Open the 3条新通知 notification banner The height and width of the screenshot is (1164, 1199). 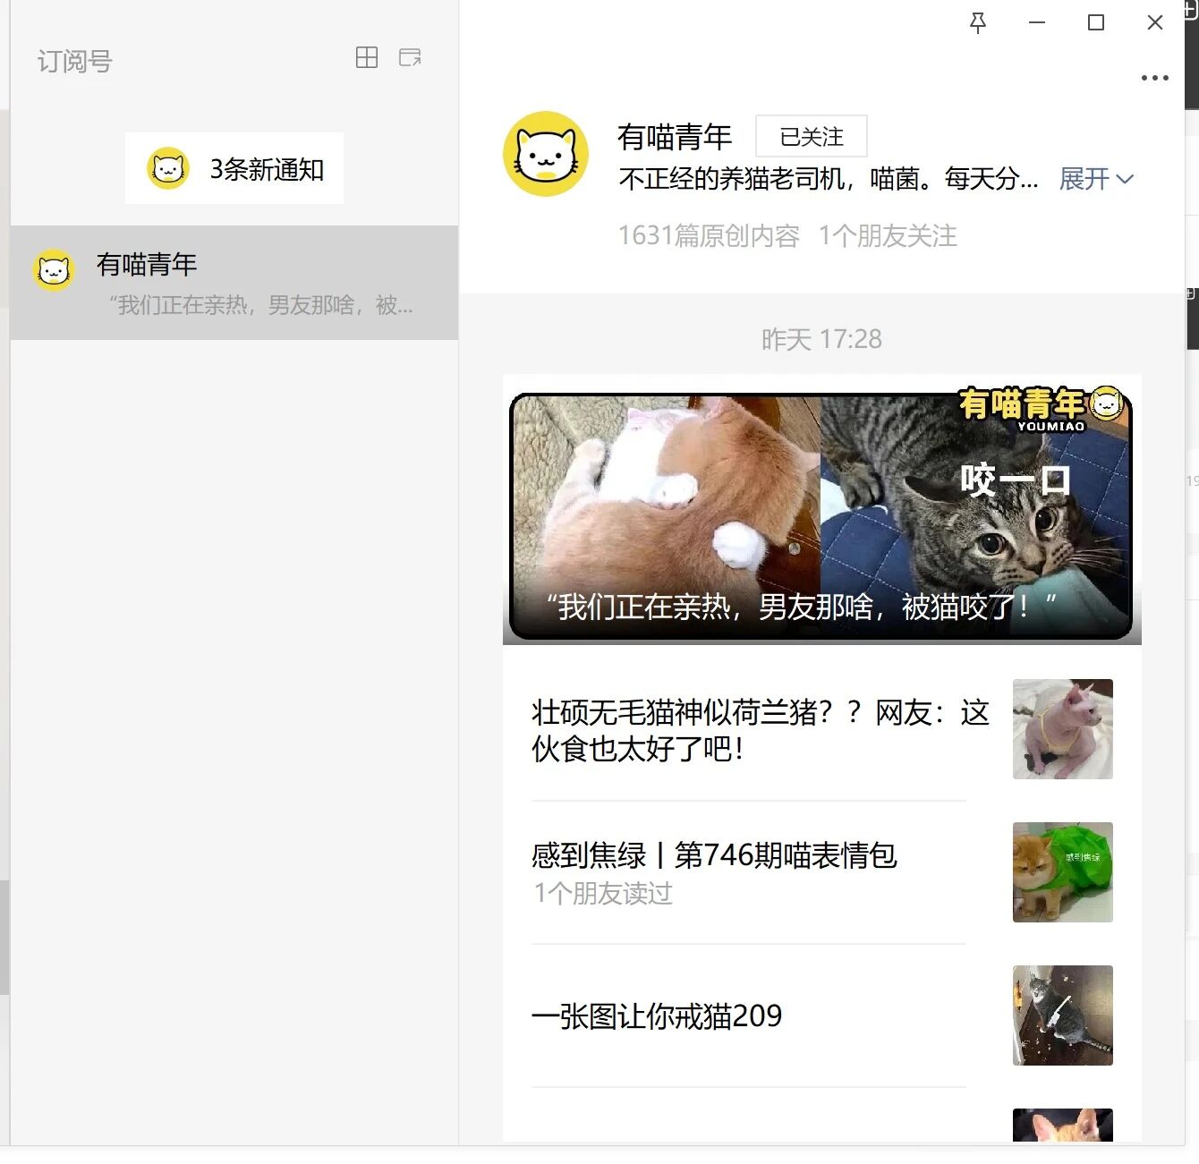234,168
